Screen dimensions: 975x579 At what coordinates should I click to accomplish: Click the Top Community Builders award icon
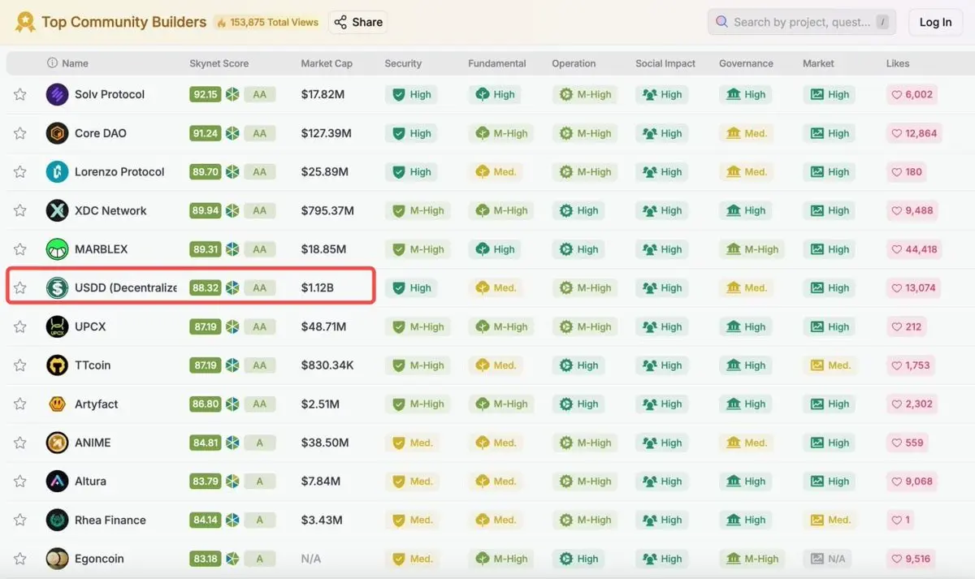pyautogui.click(x=25, y=22)
